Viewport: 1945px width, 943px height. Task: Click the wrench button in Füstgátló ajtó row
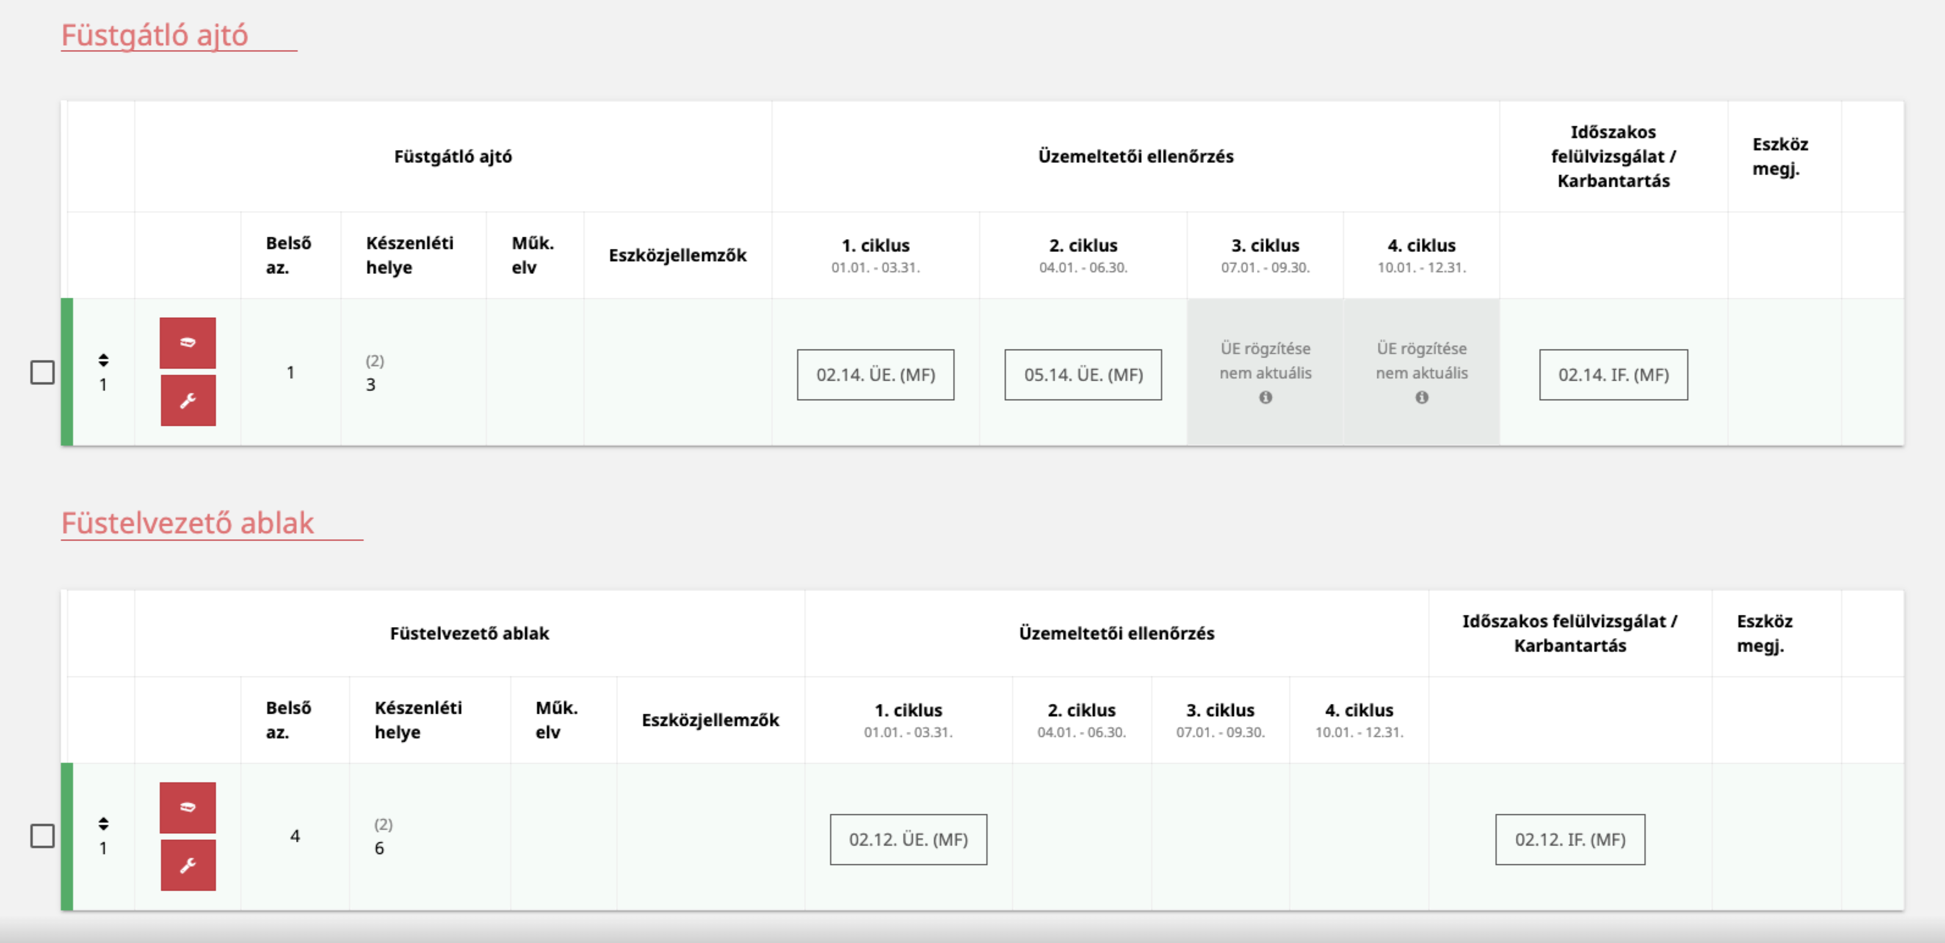click(188, 401)
